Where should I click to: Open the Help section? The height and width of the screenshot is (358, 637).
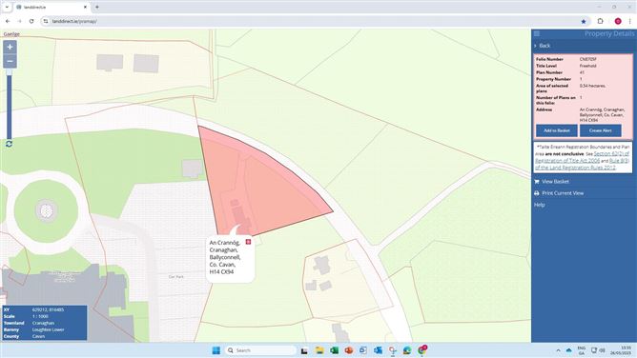click(540, 205)
